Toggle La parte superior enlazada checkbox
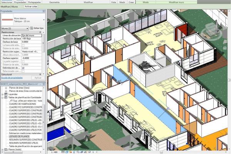231x154 pixels. (23, 61)
